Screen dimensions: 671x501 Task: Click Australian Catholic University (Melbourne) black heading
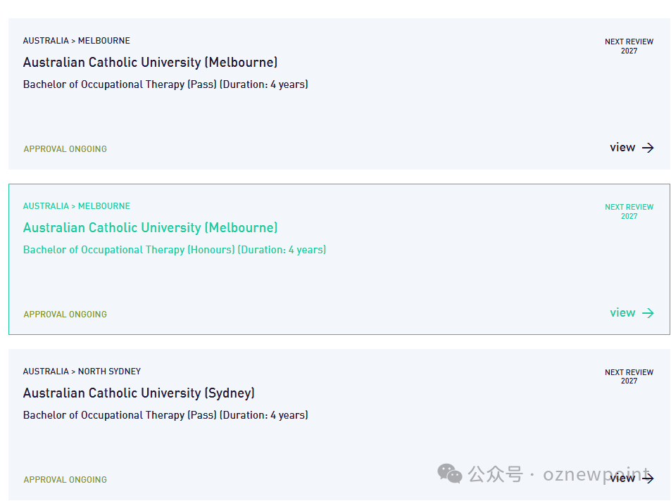(x=150, y=63)
